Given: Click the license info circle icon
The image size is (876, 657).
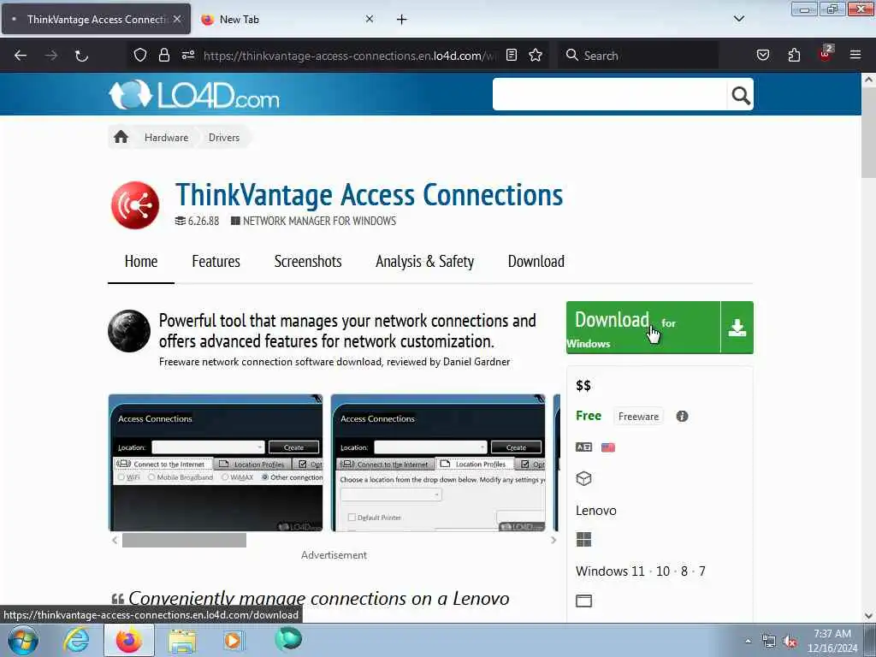Looking at the screenshot, I should [x=682, y=417].
